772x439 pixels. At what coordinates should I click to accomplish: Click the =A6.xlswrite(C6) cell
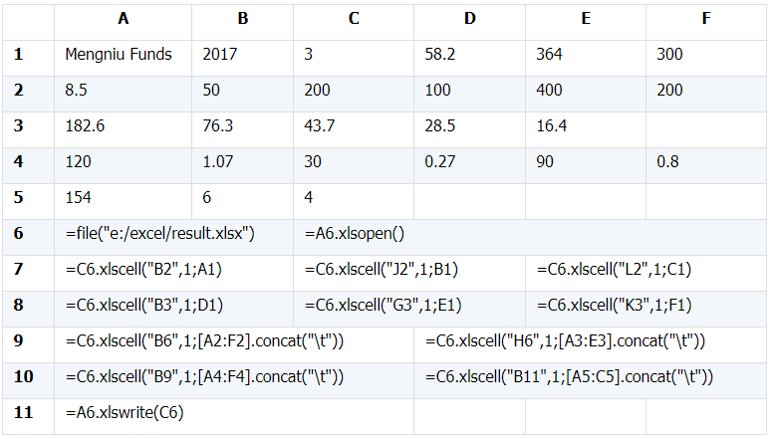(125, 412)
